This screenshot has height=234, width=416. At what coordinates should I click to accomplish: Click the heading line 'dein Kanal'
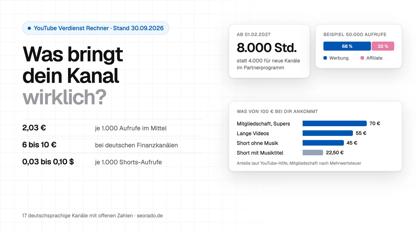coord(71,76)
